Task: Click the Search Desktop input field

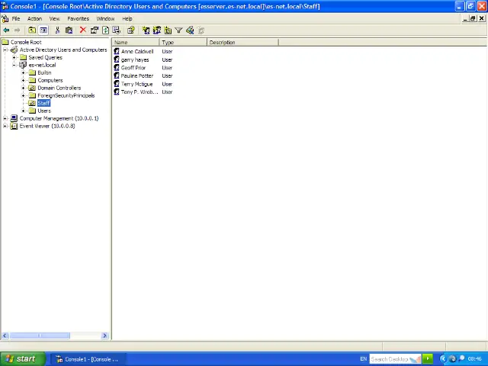Action: [x=390, y=358]
